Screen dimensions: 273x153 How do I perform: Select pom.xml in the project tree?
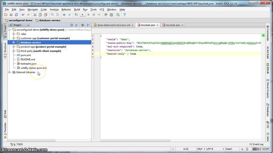coord(26,55)
